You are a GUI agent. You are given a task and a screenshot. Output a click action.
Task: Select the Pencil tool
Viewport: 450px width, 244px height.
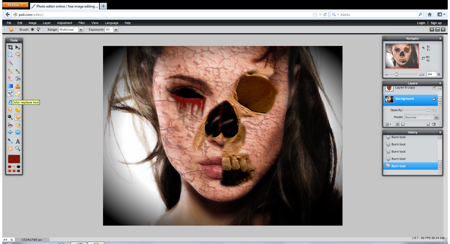coord(10,71)
